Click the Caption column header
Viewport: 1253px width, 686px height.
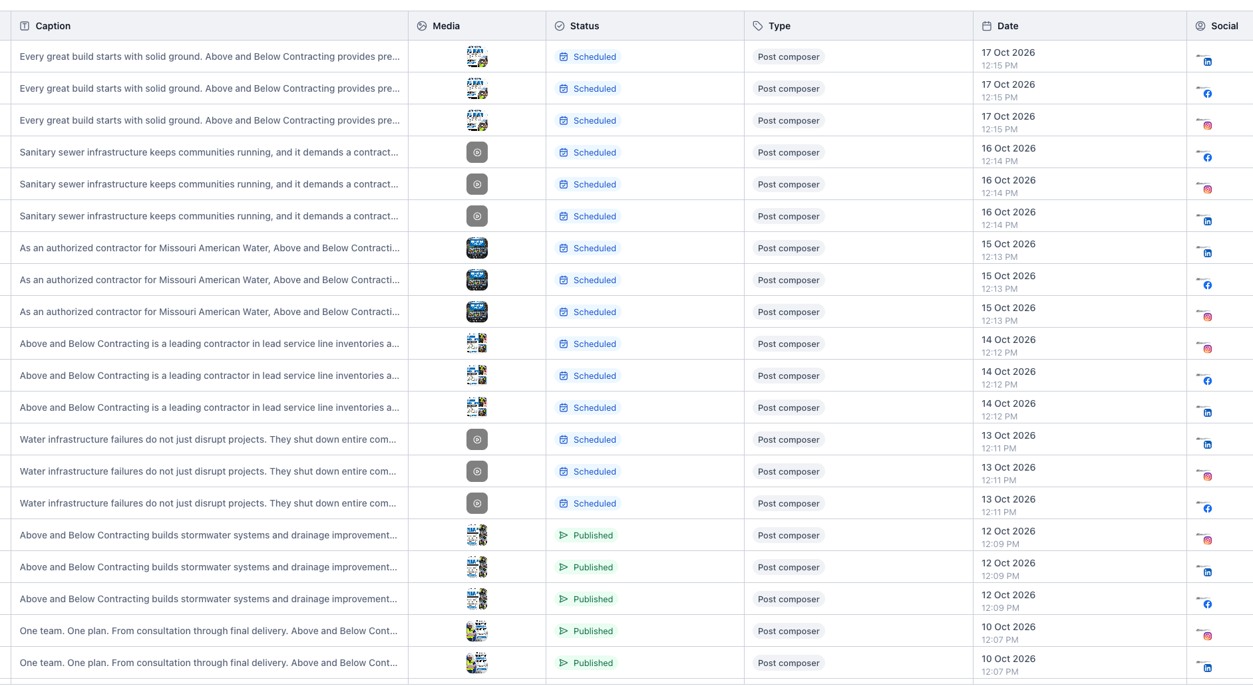[x=210, y=26]
